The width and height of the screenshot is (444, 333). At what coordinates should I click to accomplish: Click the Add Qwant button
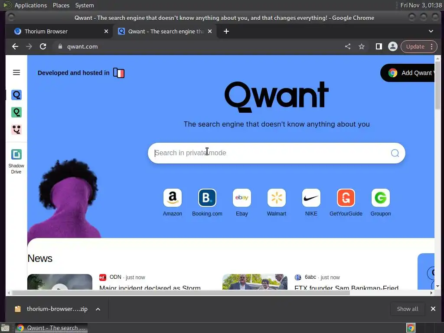408,73
